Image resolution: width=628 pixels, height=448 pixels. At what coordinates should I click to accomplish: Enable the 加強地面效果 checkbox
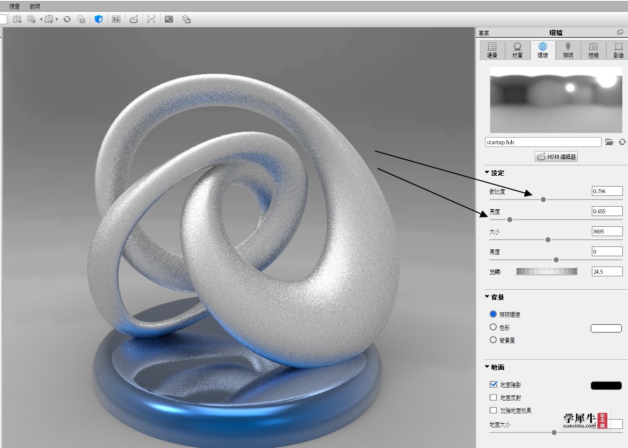[493, 410]
